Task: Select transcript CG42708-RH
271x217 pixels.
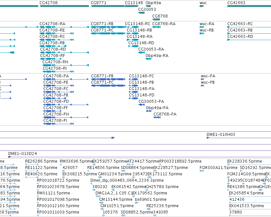Action: point(66,65)
